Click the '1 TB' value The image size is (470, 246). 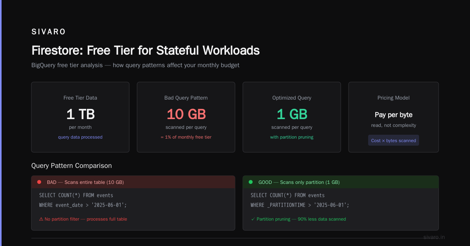80,114
